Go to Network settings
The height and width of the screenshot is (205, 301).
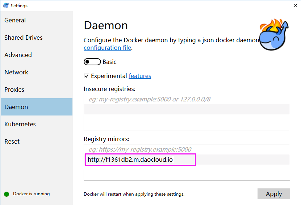(16, 72)
